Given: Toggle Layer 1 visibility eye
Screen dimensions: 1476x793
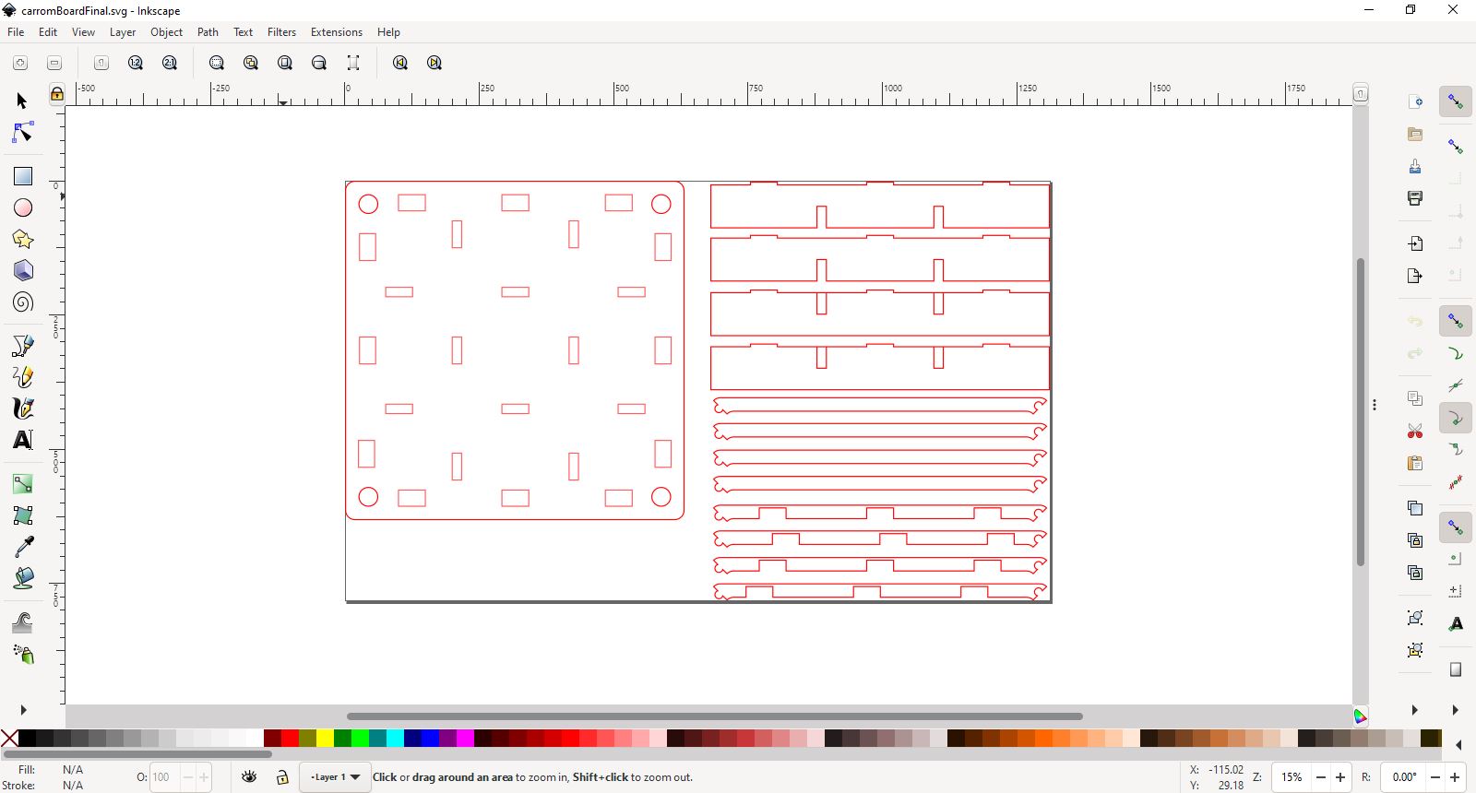Looking at the screenshot, I should point(249,777).
